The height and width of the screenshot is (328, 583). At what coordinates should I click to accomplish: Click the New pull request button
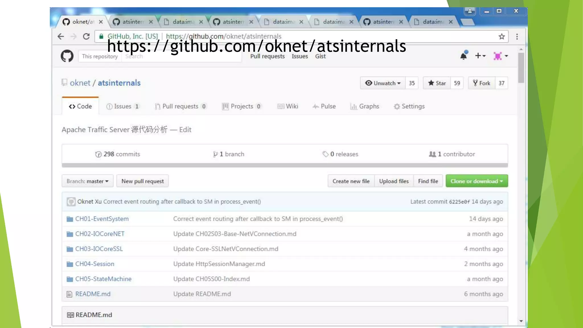[143, 181]
